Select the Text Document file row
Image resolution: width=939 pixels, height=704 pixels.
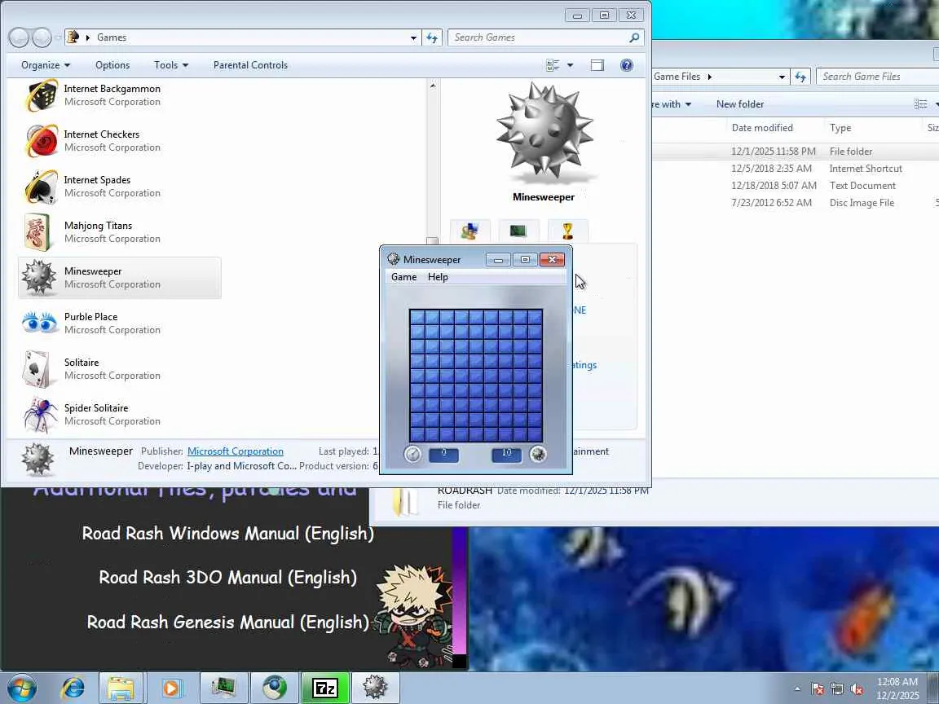click(x=796, y=186)
